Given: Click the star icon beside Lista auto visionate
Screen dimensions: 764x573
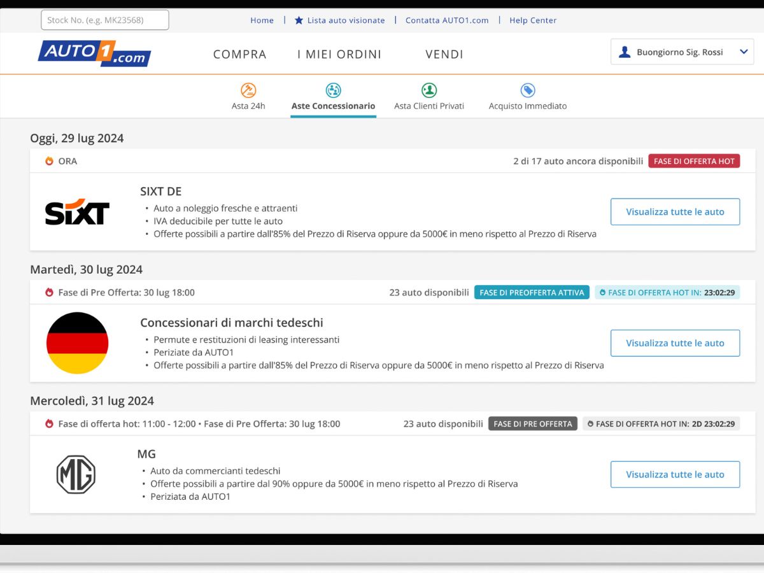Looking at the screenshot, I should (299, 20).
